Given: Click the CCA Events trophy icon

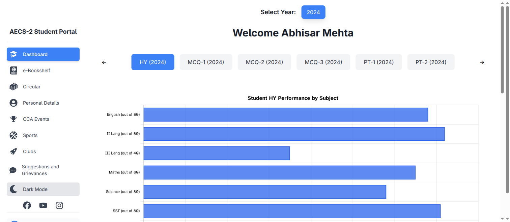Looking at the screenshot, I should [x=13, y=119].
